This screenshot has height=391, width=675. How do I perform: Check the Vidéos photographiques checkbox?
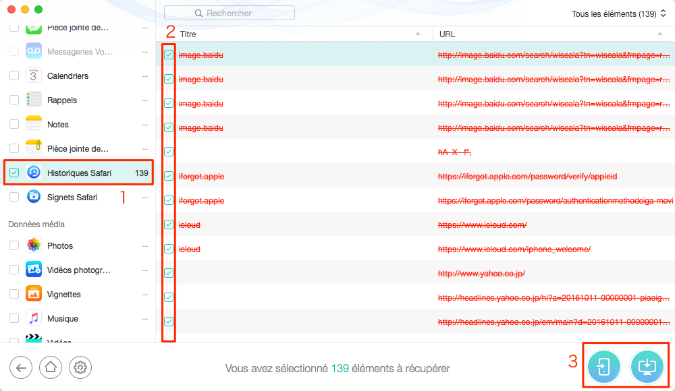click(14, 270)
